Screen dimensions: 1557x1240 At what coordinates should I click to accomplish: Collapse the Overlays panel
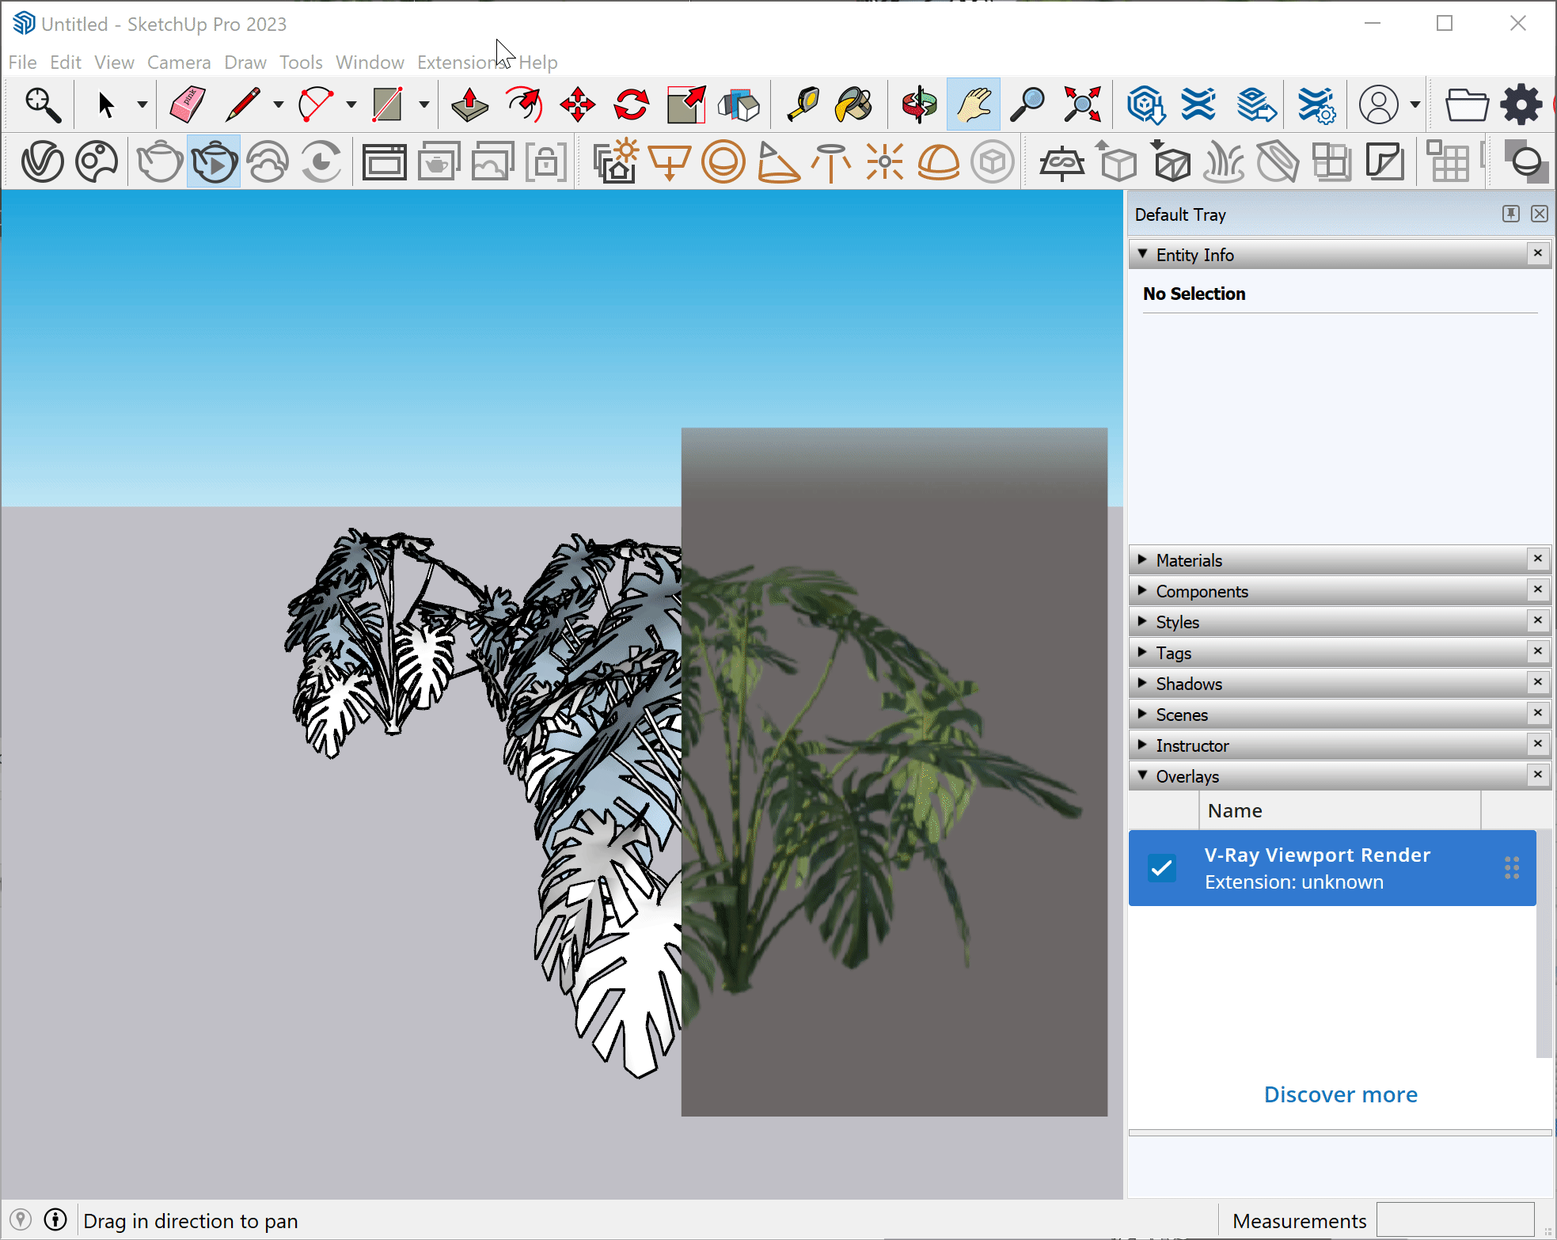click(1142, 775)
